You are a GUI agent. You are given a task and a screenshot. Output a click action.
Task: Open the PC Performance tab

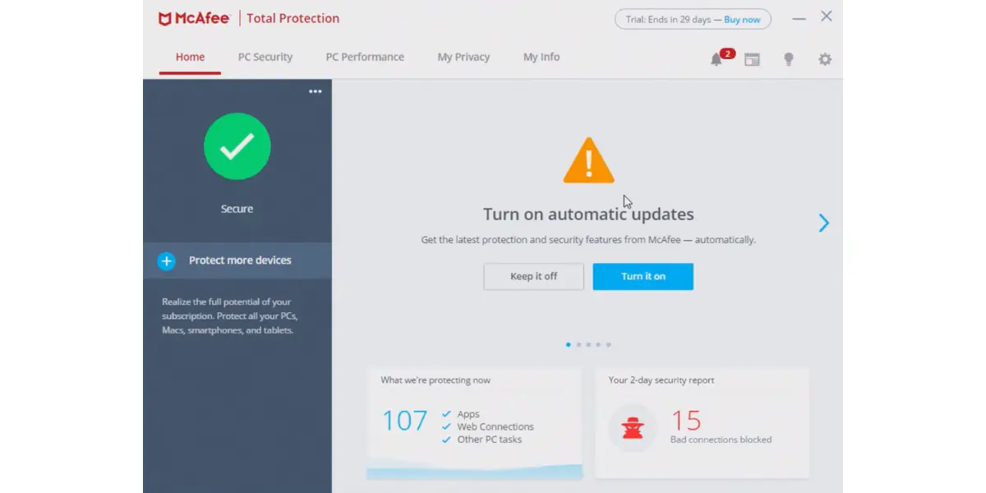(x=365, y=57)
